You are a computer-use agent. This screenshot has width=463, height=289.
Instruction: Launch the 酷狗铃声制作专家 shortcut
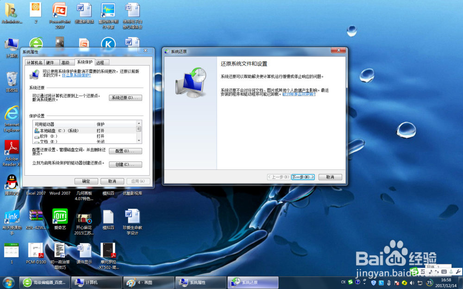[108, 16]
